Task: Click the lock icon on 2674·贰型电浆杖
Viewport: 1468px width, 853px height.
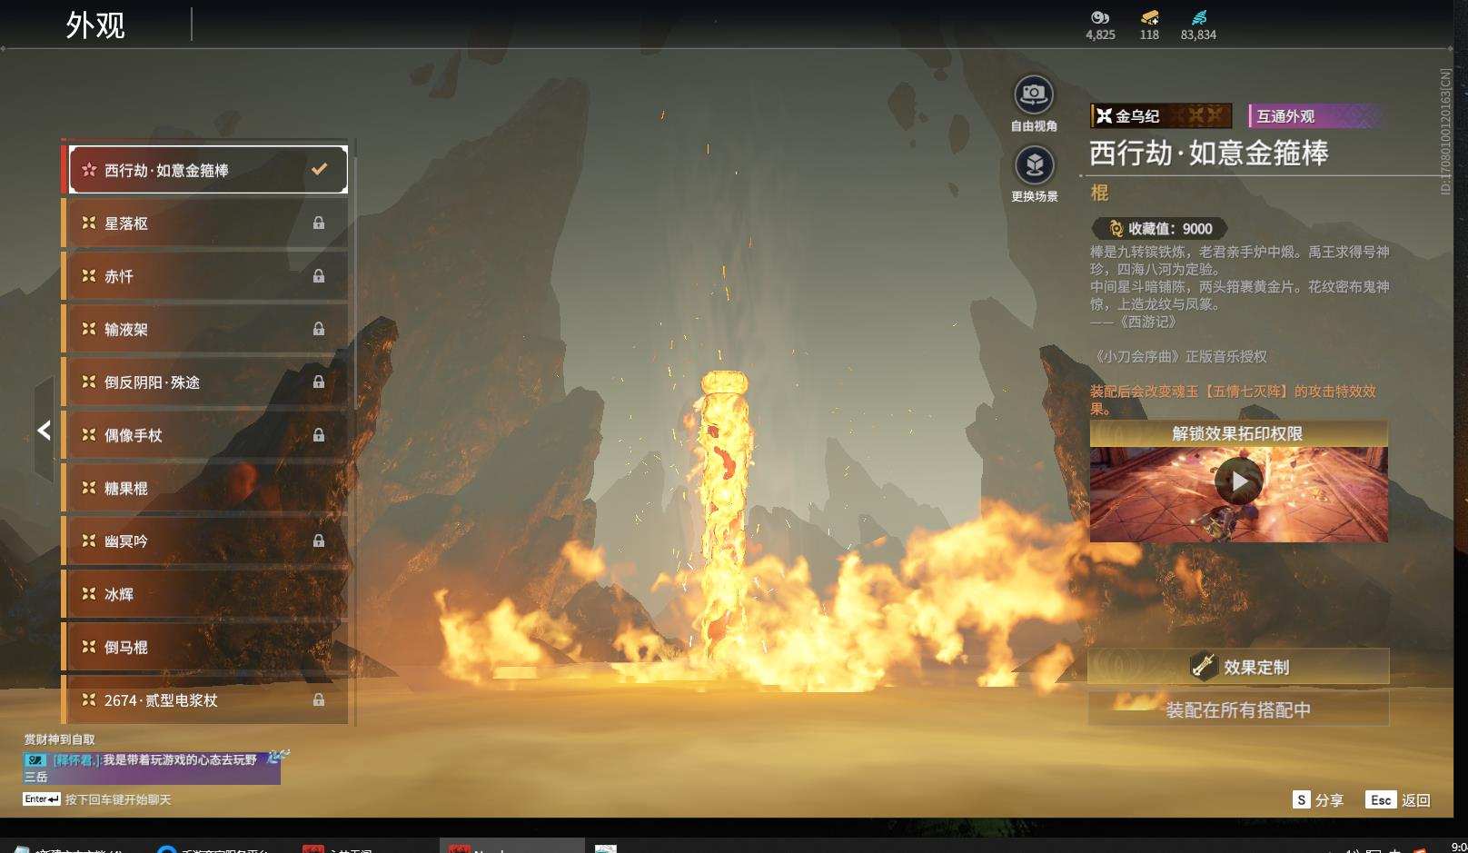Action: click(x=319, y=699)
